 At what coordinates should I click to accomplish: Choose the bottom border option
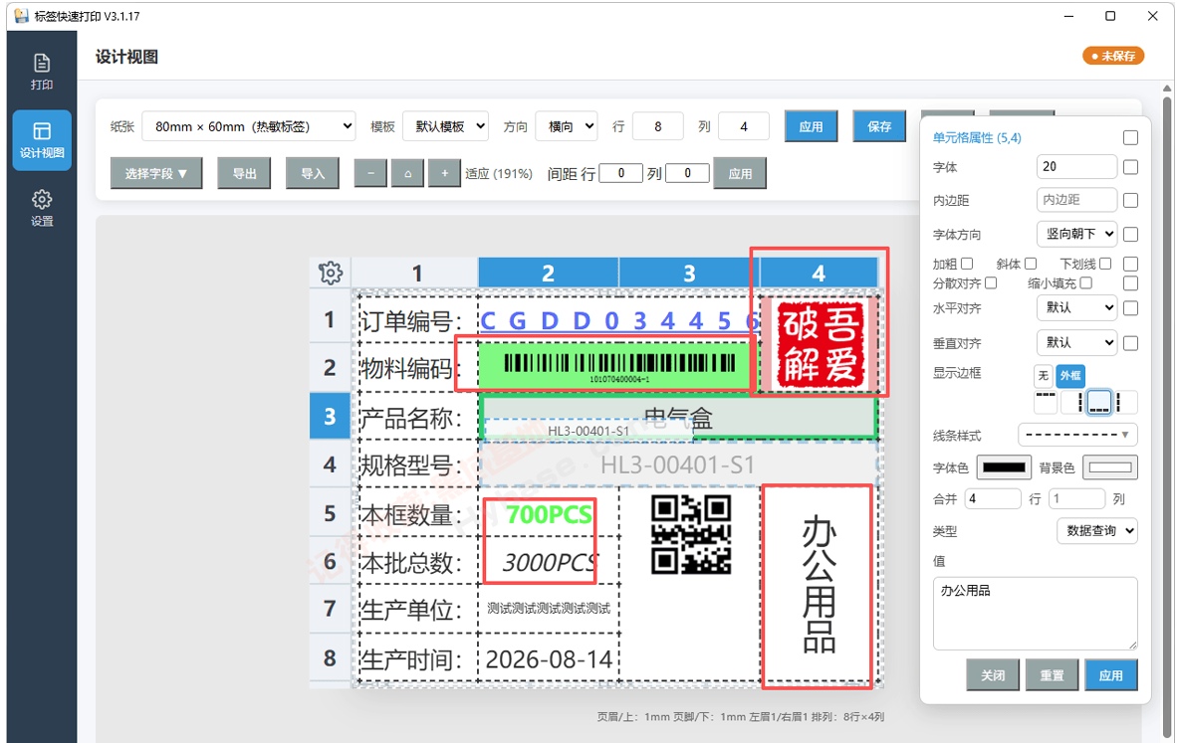tap(1099, 402)
